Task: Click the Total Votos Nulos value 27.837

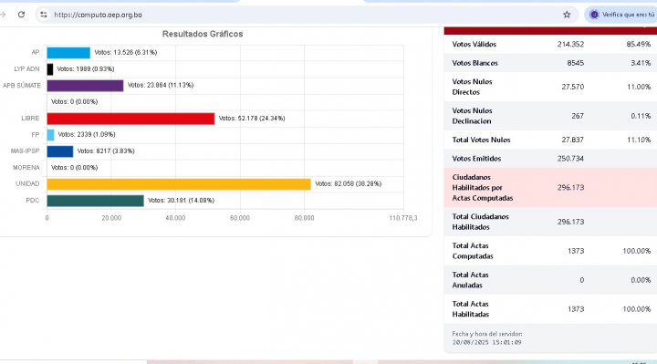Action: pyautogui.click(x=573, y=140)
